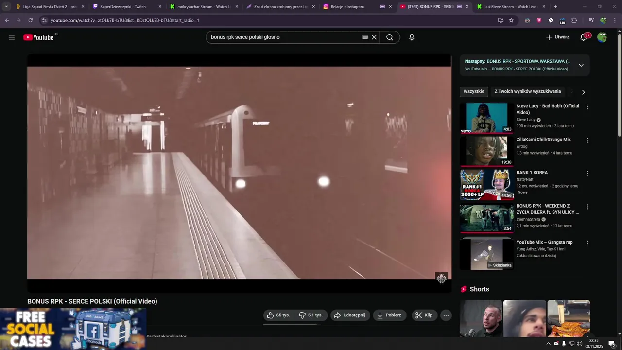
Task: Download the video with Pobierz
Action: 390,315
